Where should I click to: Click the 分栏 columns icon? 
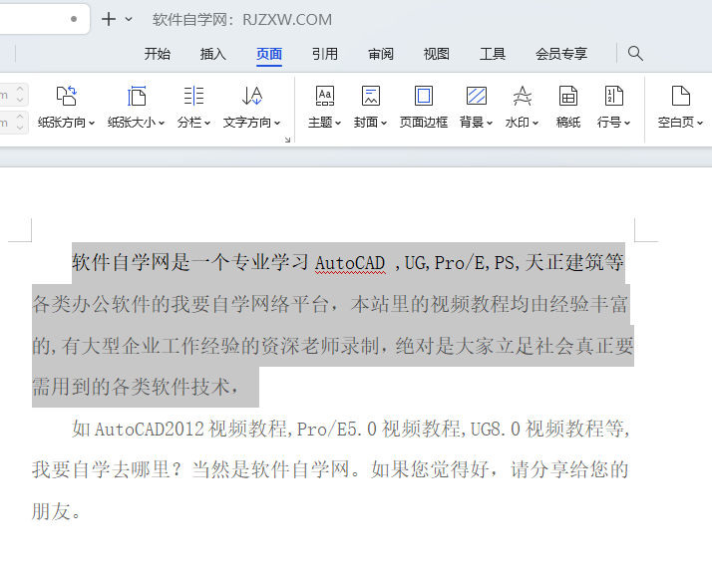pyautogui.click(x=193, y=96)
